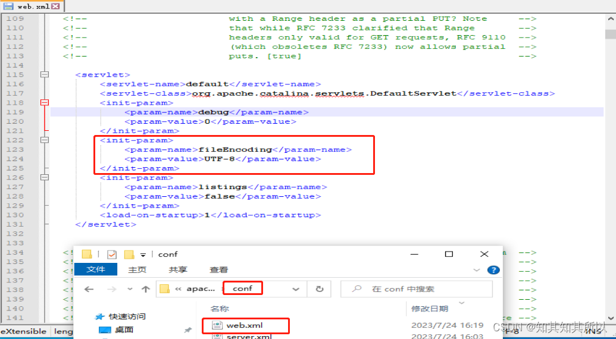The height and width of the screenshot is (339, 616).
Task: Click the Explorer help question mark icon
Action: click(493, 270)
